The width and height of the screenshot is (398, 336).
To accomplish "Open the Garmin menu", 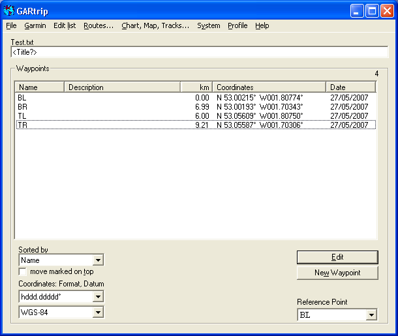I will (35, 25).
